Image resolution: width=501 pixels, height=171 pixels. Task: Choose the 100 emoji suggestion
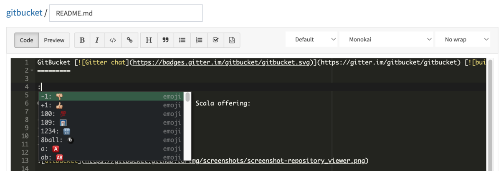(111, 114)
